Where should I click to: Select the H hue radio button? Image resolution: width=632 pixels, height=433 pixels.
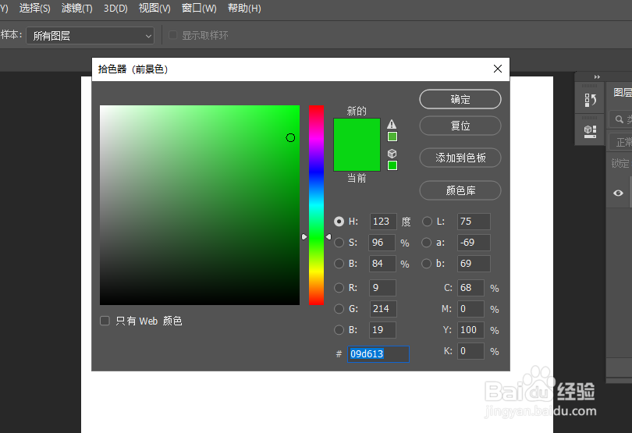pos(339,222)
